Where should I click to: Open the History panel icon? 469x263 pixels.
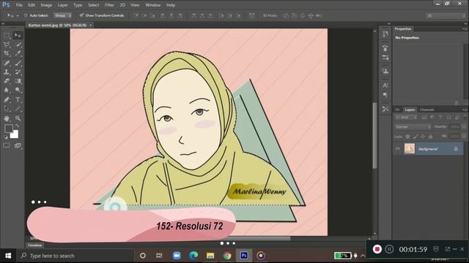[x=385, y=34]
